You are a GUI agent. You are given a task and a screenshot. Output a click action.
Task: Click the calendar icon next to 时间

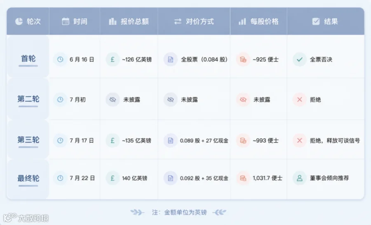(66, 21)
